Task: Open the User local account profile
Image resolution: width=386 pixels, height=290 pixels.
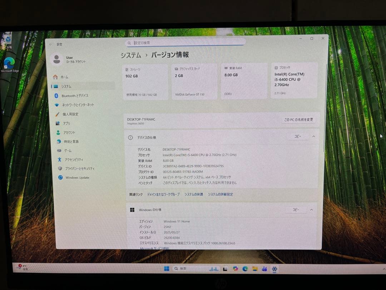Action: coord(69,59)
